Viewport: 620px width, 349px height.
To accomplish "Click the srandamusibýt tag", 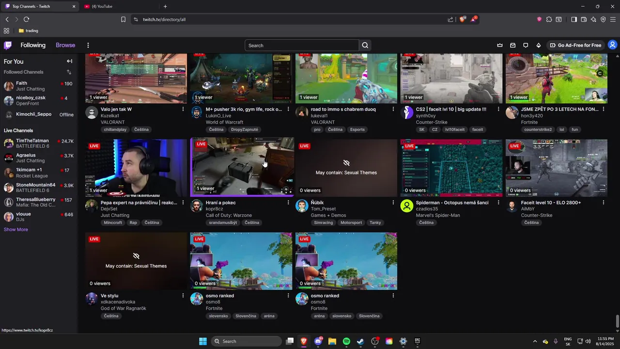I will point(223,222).
